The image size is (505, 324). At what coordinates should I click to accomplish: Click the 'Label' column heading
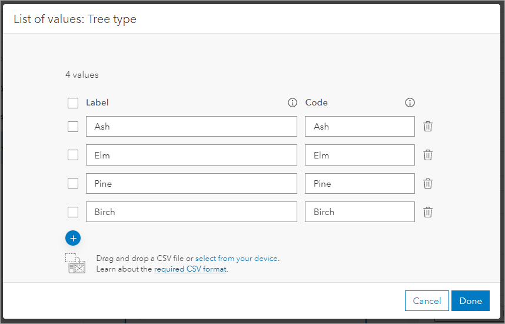(97, 103)
